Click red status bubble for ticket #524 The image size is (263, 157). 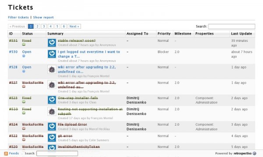point(24,128)
